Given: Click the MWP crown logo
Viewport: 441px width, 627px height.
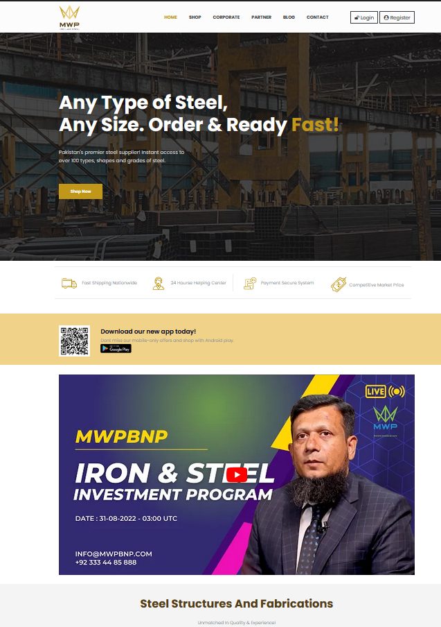Looking at the screenshot, I should [x=69, y=17].
